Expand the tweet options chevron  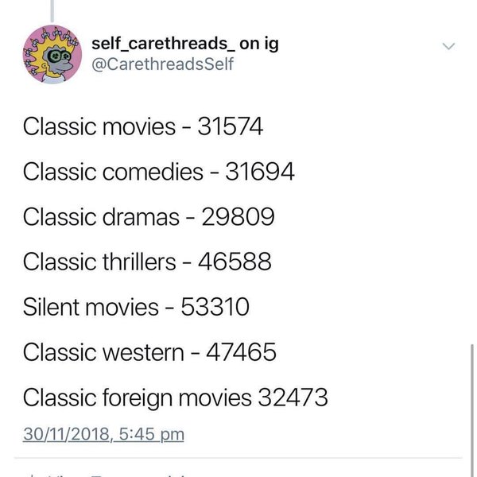(x=449, y=47)
